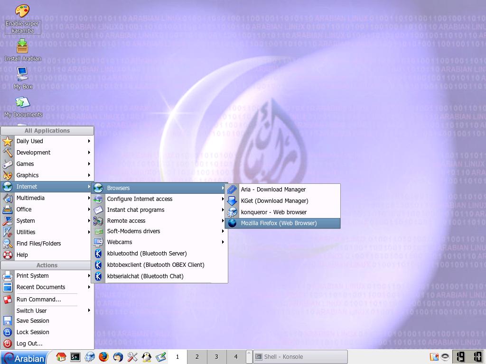The height and width of the screenshot is (364, 486).
Task: Expand the Games submenu
Action: (47, 164)
